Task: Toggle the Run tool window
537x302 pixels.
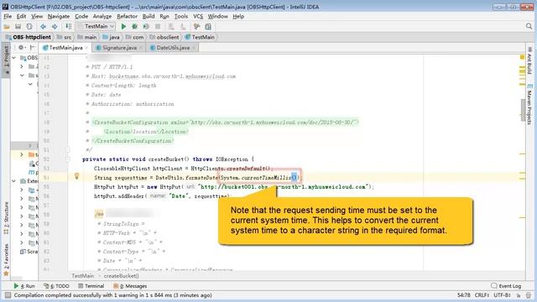Action: 24,286
